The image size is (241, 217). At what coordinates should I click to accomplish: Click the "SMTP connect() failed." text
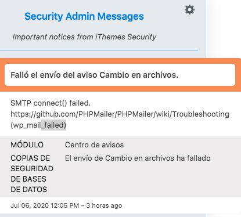point(51,103)
